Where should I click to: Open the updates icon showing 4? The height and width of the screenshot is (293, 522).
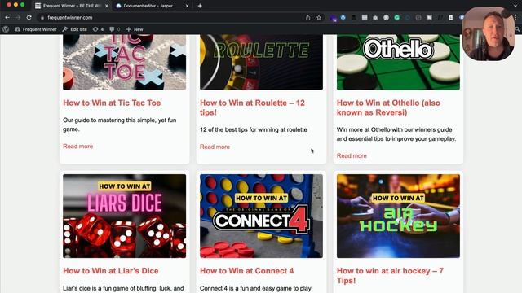pos(98,29)
